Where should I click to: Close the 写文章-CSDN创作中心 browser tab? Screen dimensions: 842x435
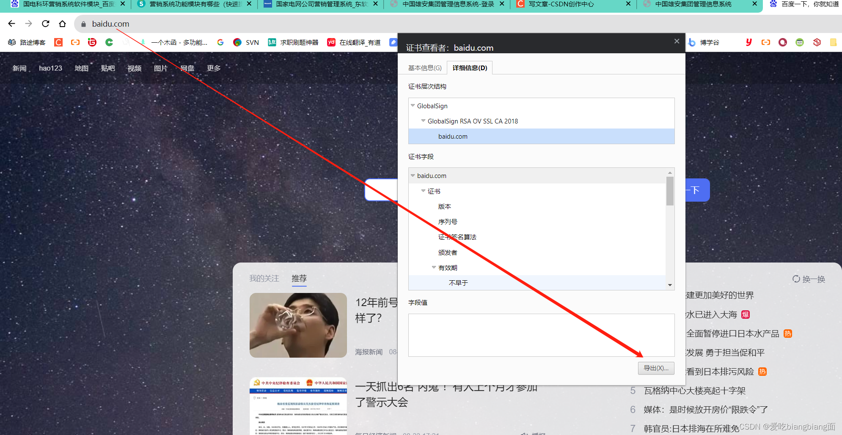coord(628,4)
